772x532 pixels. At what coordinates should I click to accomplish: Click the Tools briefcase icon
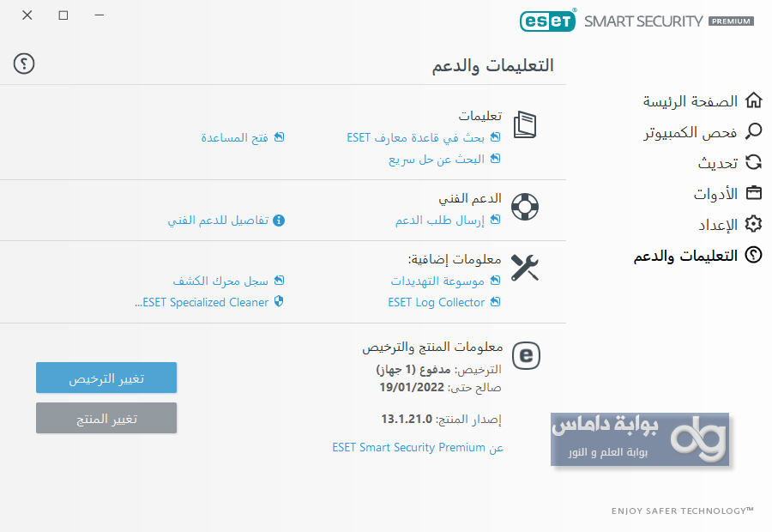pos(753,193)
